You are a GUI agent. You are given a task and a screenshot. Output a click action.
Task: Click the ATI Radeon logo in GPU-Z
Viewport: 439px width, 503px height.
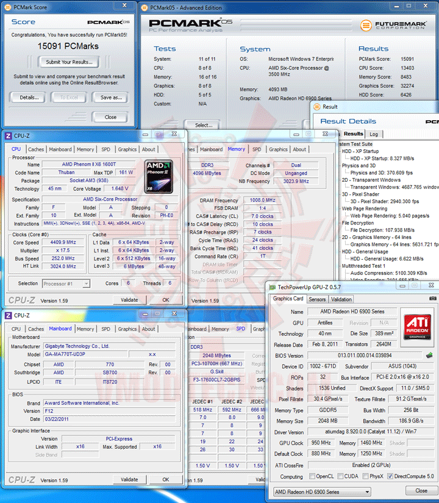[x=417, y=327]
